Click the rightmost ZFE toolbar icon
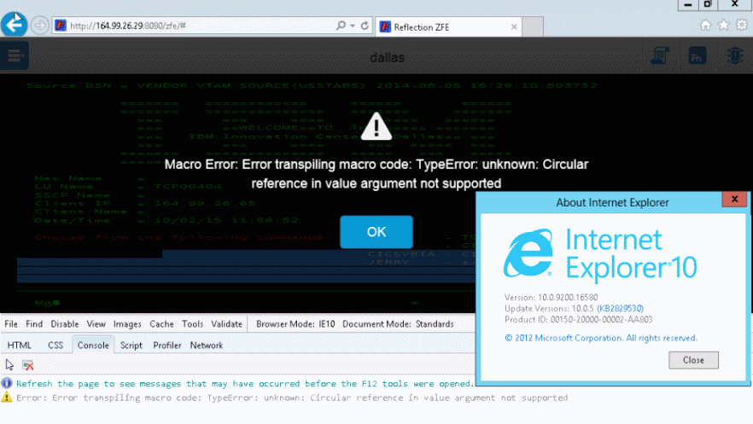 [735, 56]
